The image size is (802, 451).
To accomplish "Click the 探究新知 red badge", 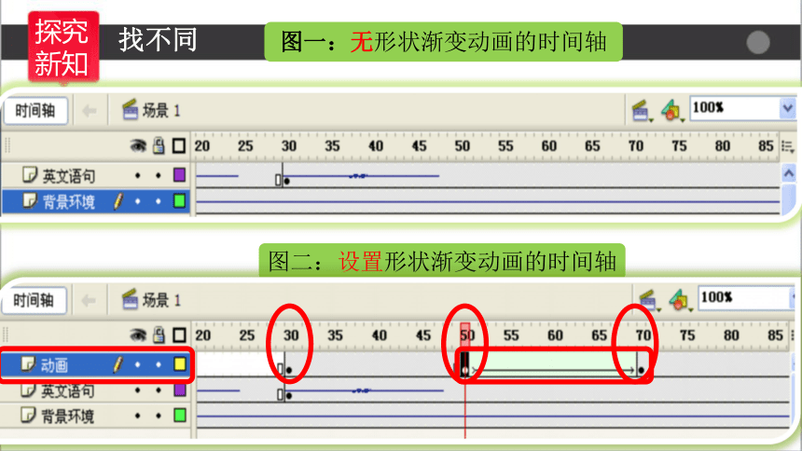I will [x=62, y=48].
